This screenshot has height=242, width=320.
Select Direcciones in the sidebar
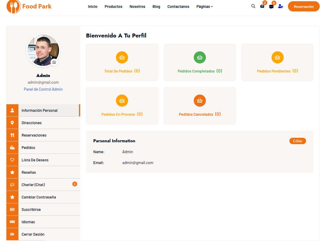click(31, 123)
